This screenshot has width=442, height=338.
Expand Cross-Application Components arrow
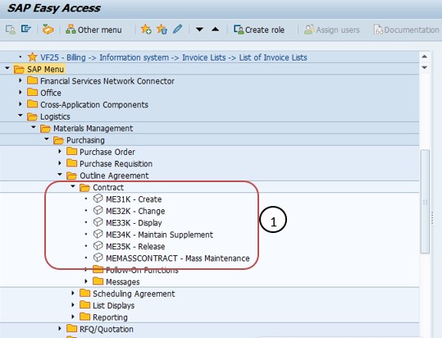point(21,104)
